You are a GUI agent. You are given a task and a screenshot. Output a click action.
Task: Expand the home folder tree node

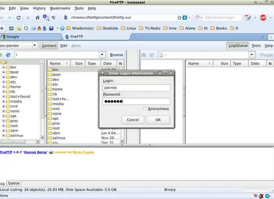[x=4, y=87]
